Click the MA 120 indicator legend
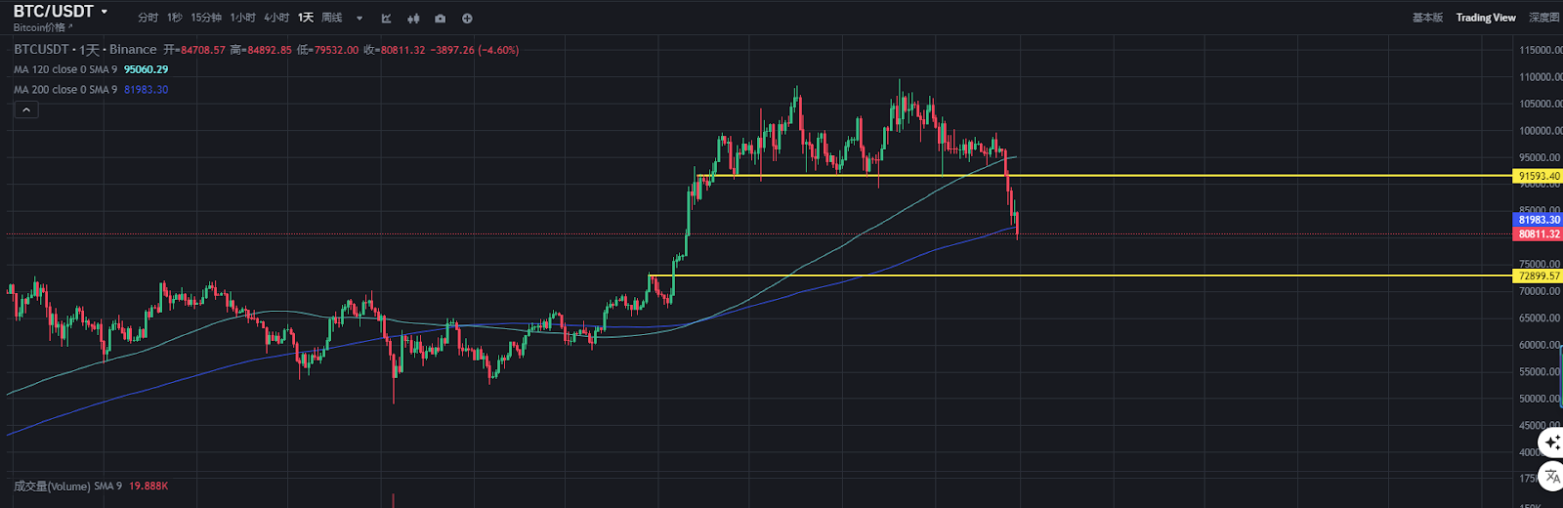The height and width of the screenshot is (508, 1563). (65, 69)
